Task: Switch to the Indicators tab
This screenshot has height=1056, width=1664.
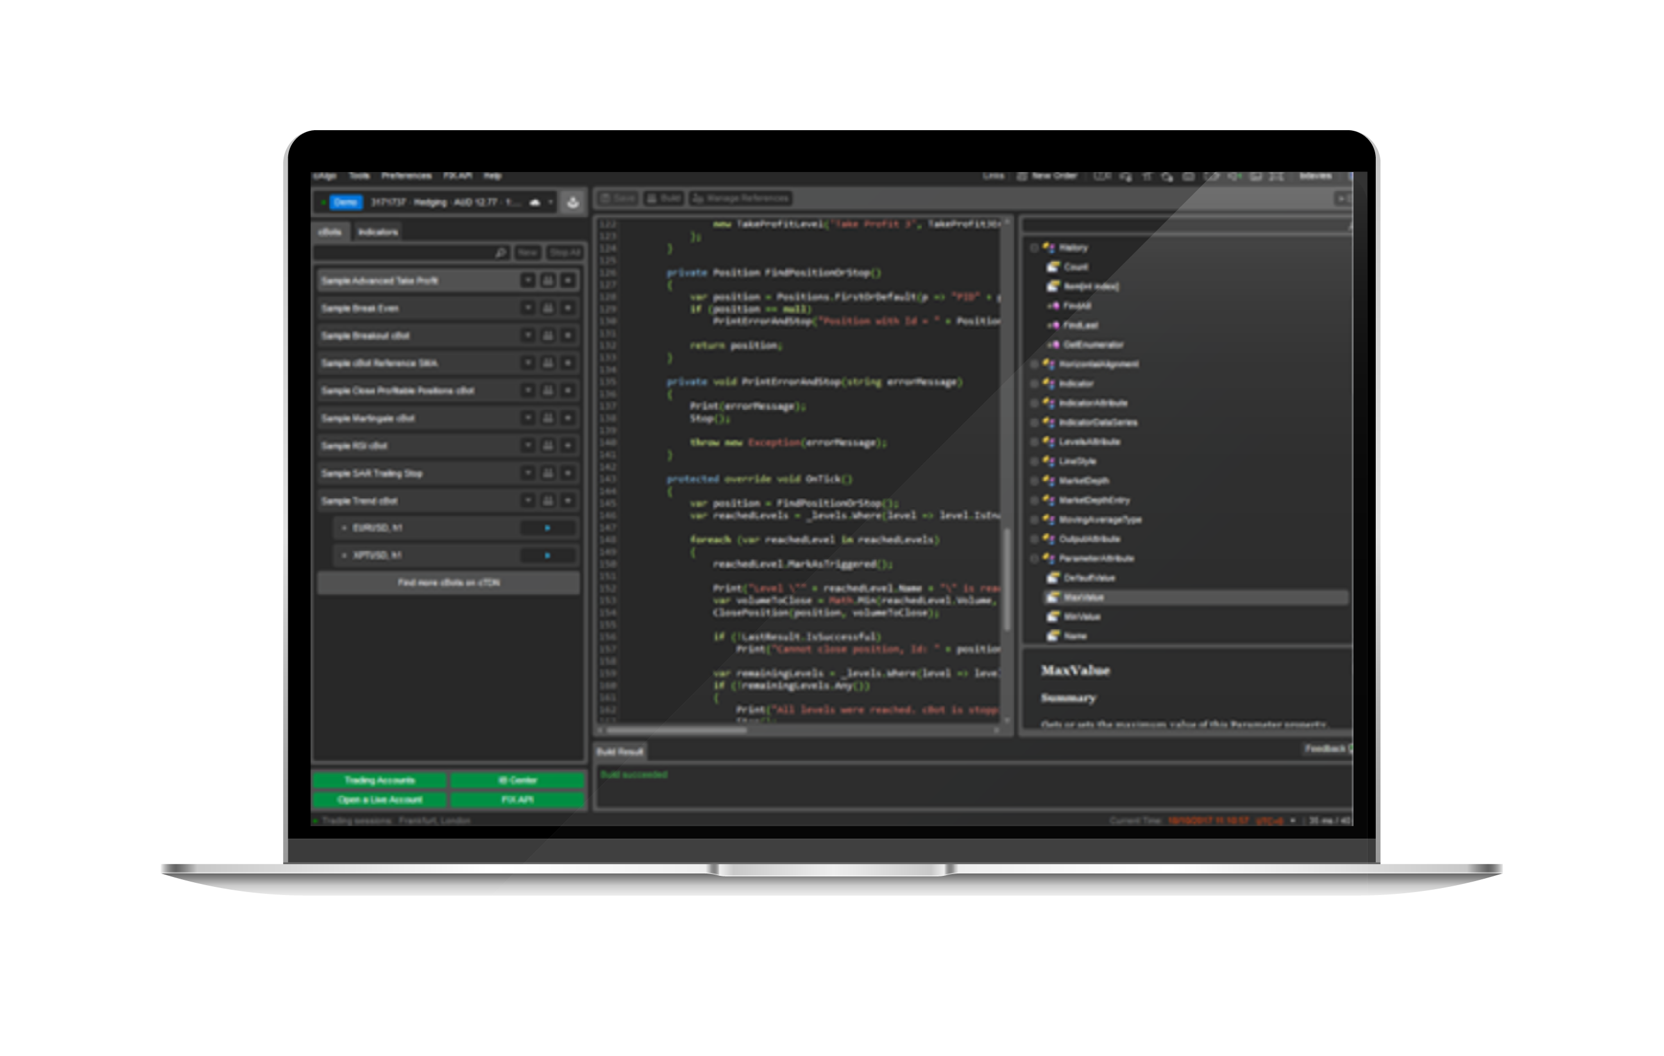Action: pyautogui.click(x=377, y=232)
